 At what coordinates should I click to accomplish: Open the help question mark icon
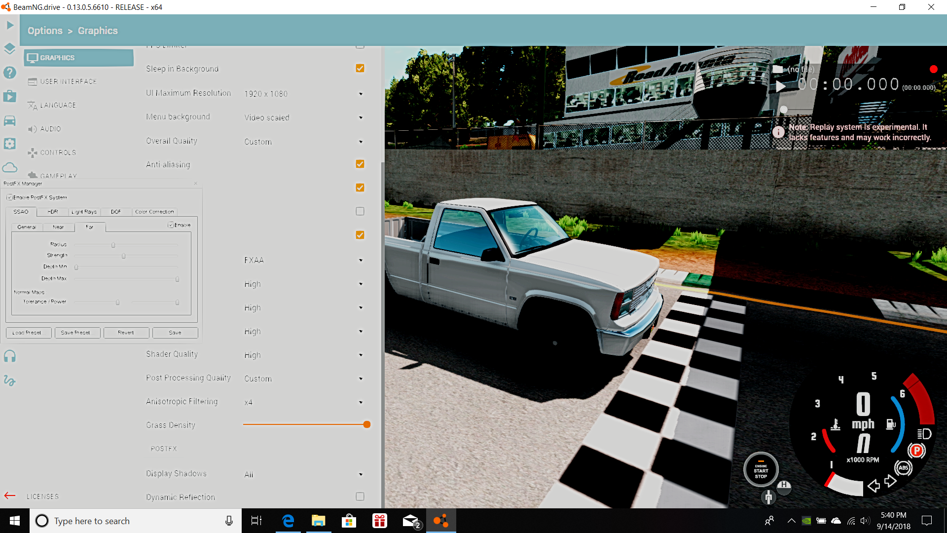coord(10,73)
